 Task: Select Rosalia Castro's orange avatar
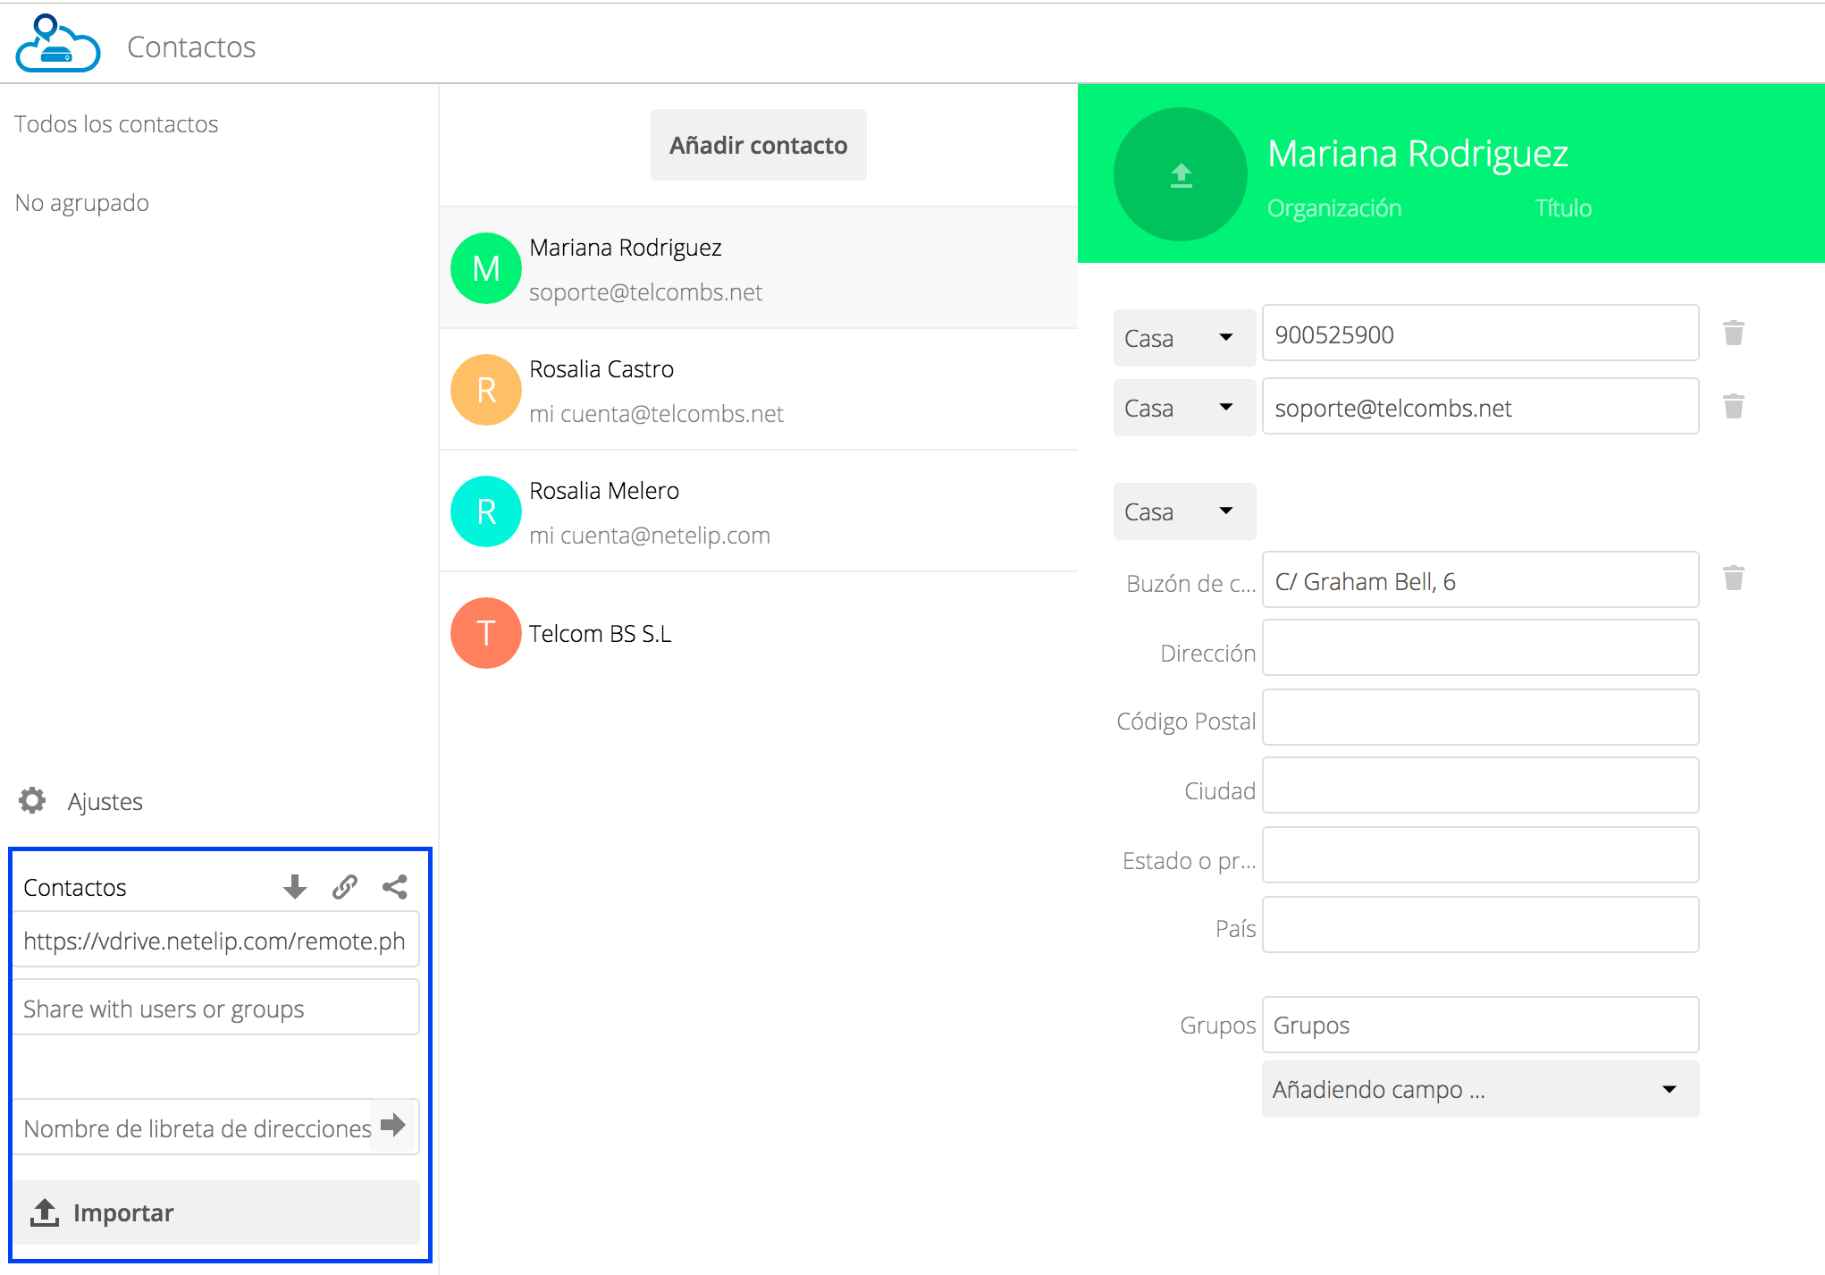(485, 390)
